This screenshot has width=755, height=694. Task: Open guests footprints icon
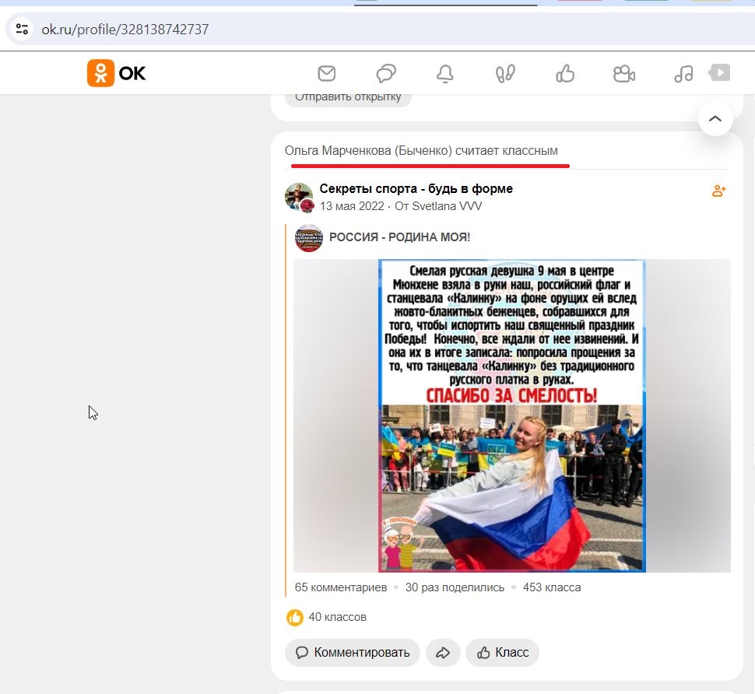[x=505, y=74]
